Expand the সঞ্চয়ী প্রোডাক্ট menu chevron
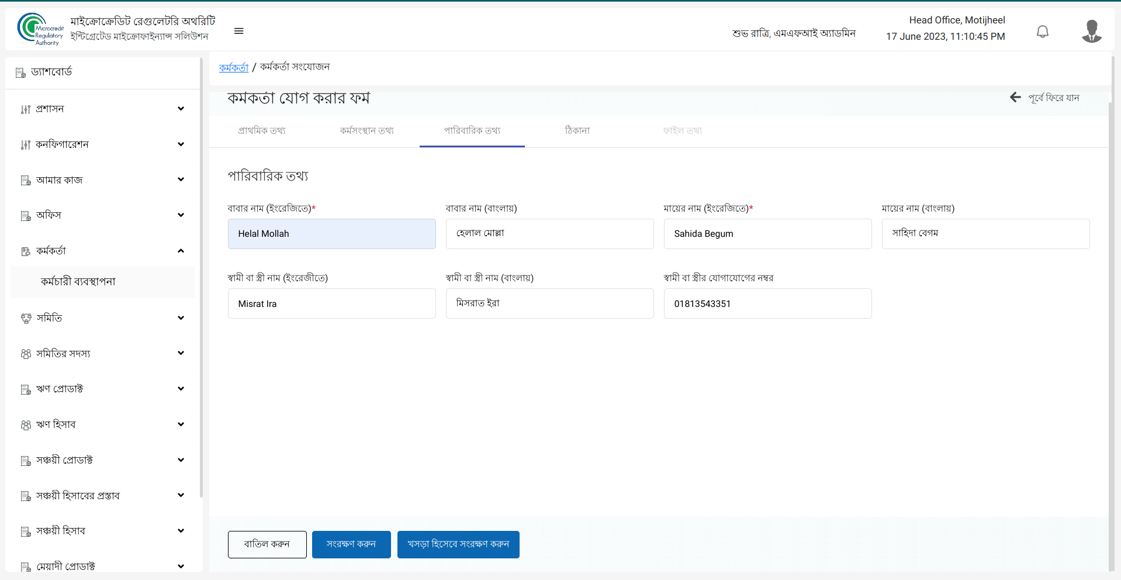The width and height of the screenshot is (1121, 580). (x=181, y=460)
